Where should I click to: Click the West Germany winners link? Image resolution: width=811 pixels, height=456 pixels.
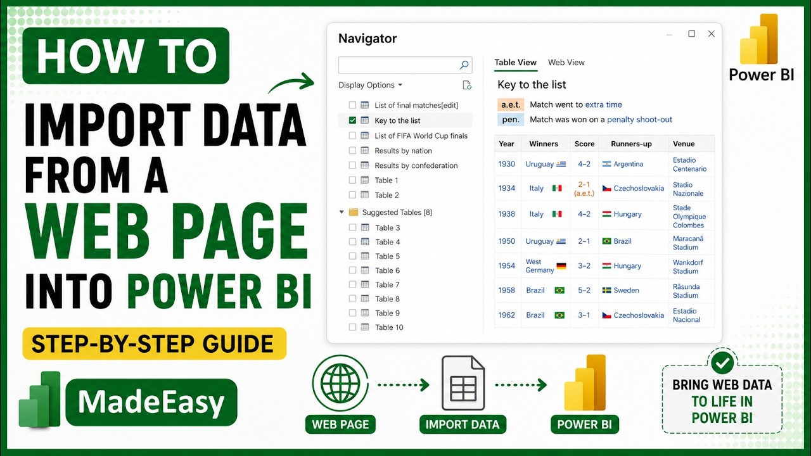(x=539, y=266)
